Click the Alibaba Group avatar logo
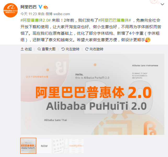The height and width of the screenshot is (157, 168). [10, 10]
